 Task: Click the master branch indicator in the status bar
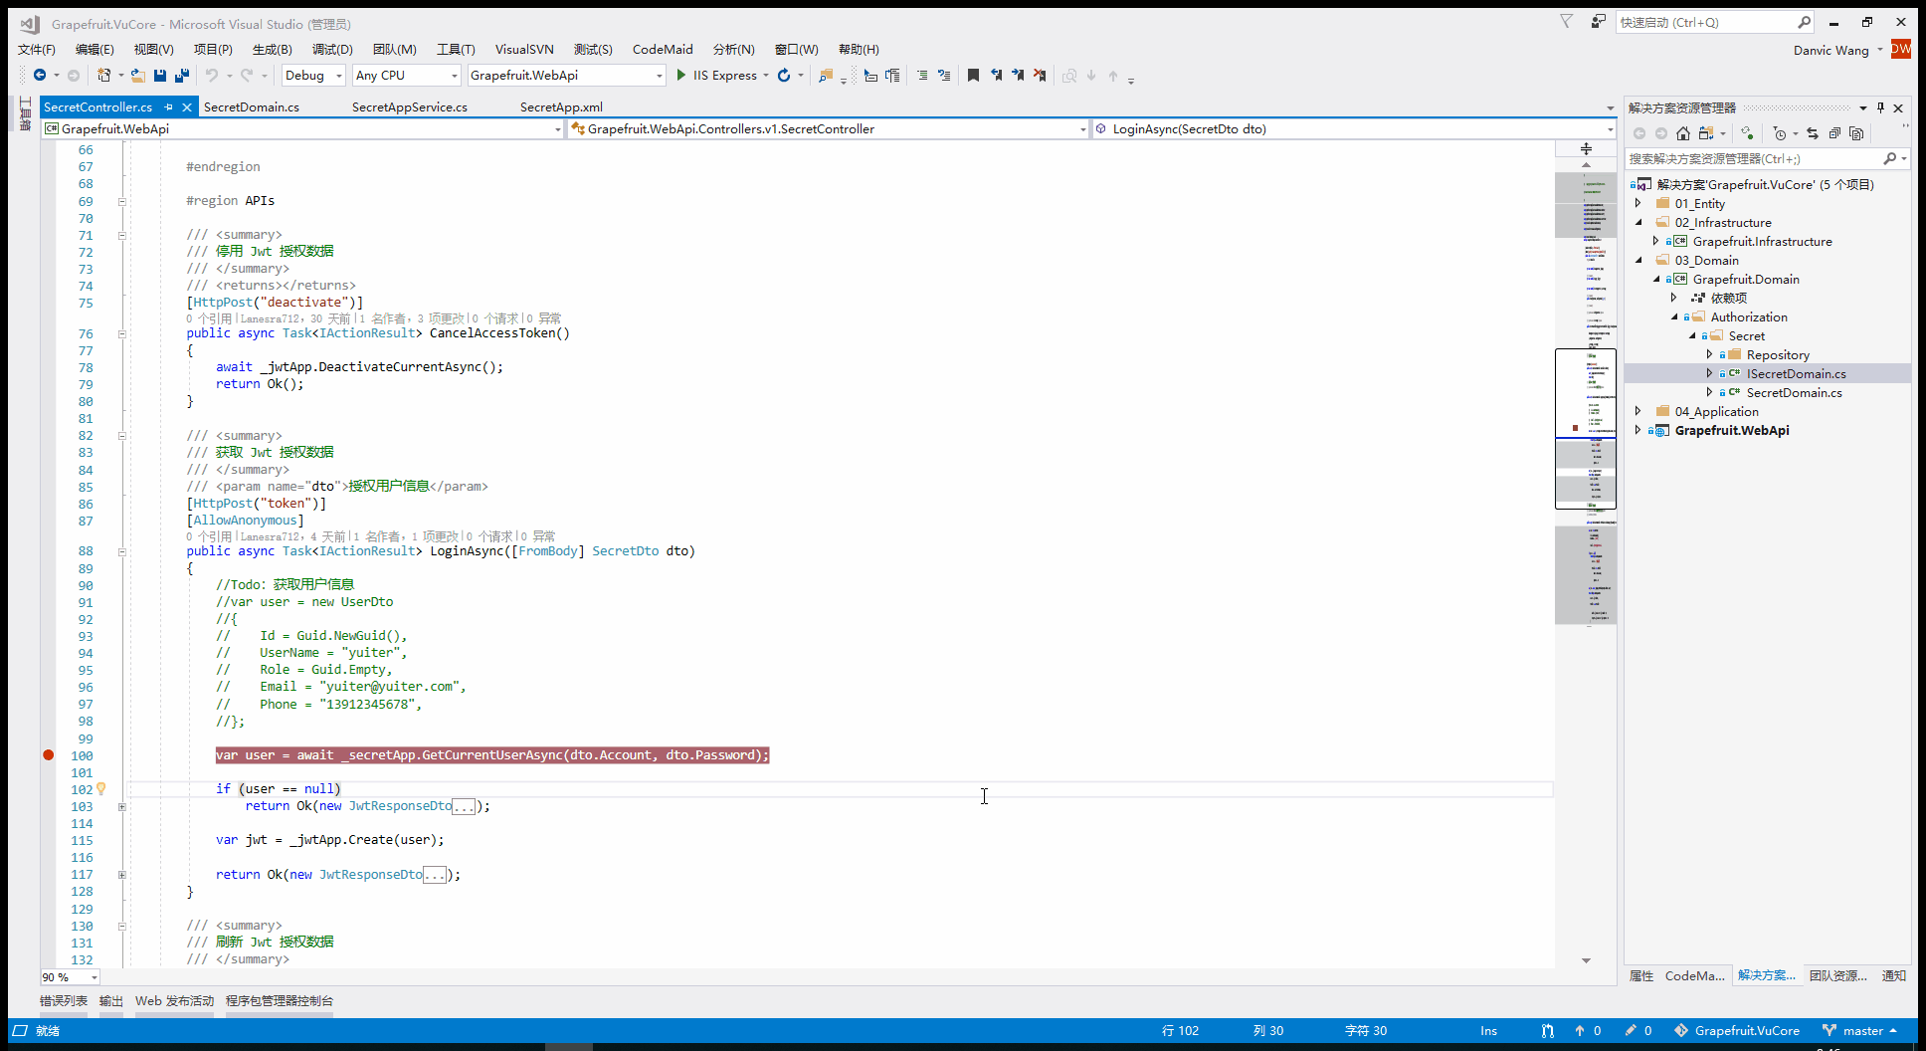(1859, 1030)
